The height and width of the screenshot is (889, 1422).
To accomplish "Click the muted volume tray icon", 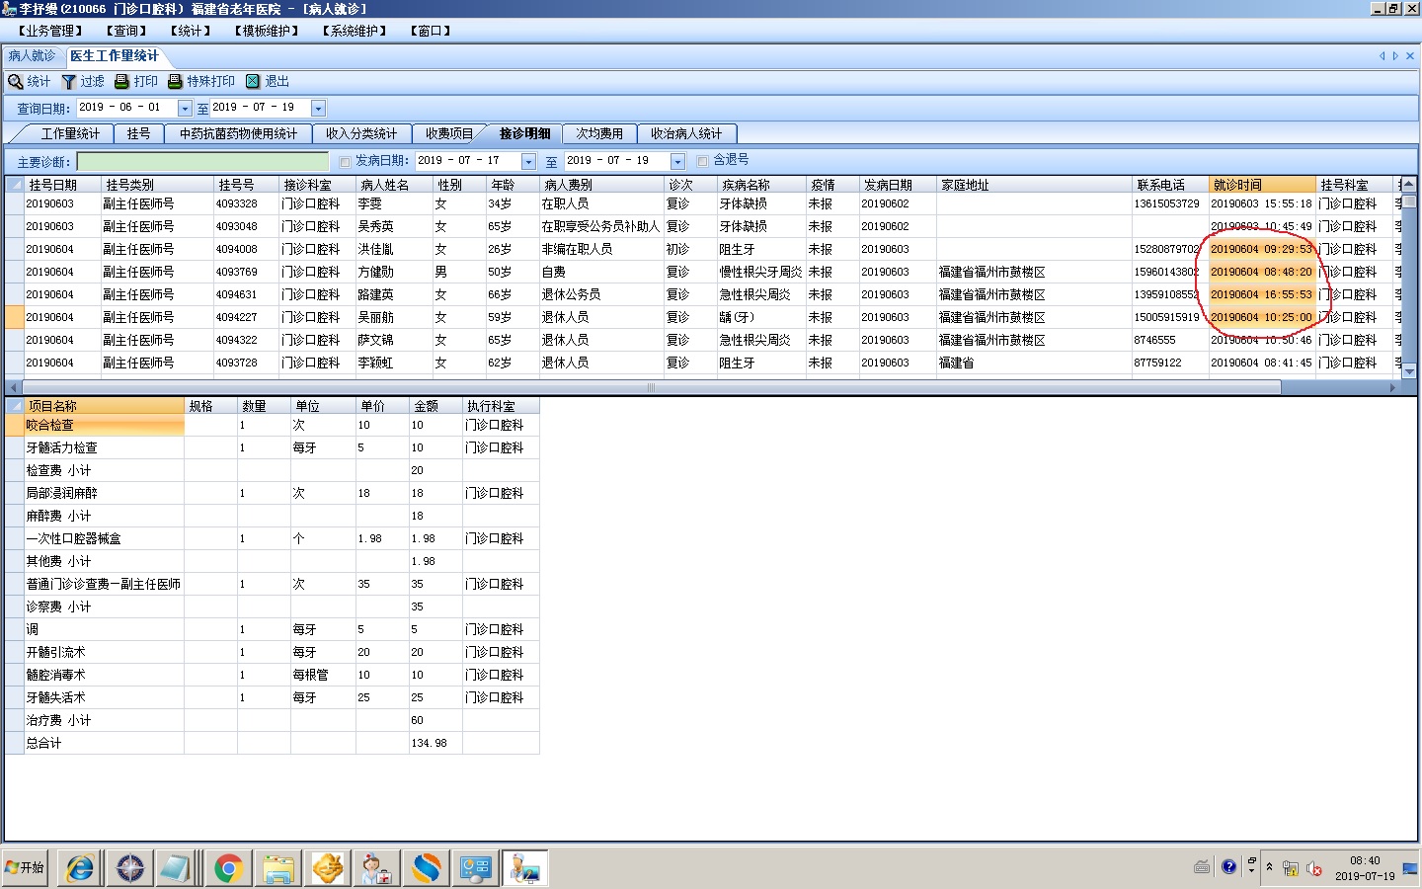I will (x=1313, y=868).
